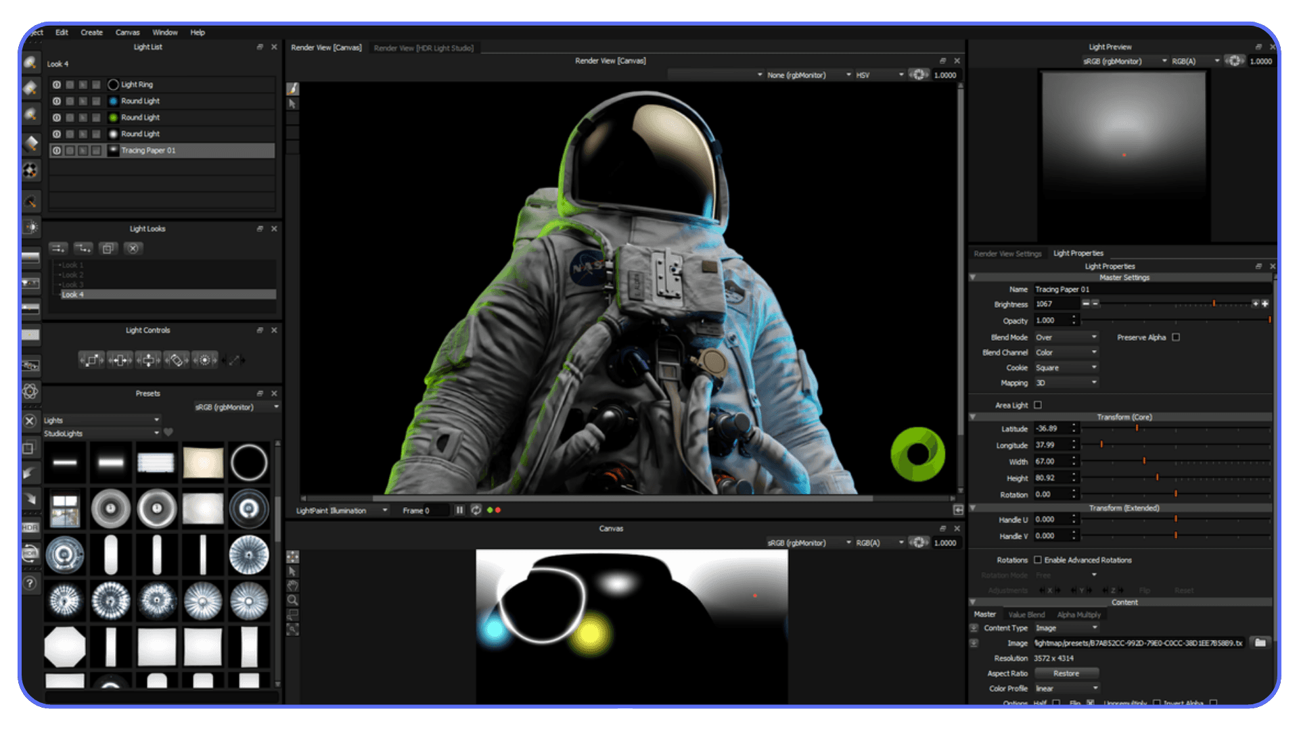This screenshot has height=730, width=1299.
Task: Open the Mapping dropdown set to 3D
Action: point(1066,383)
